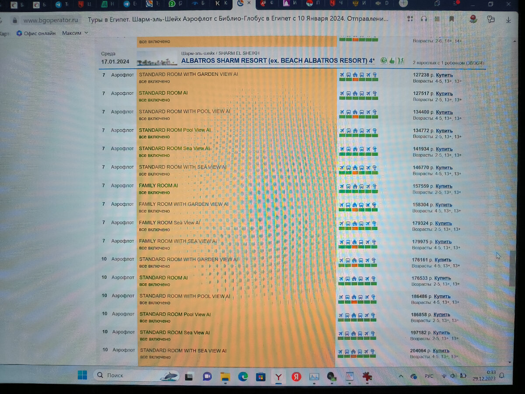Click cocktail meal icon in 158304 р. row
This screenshot has height=394, width=525.
click(374, 204)
